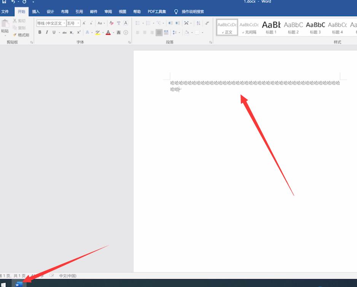Shrink font size with the smaller A
Image resolution: width=357 pixels, height=287 pixels.
[91, 23]
